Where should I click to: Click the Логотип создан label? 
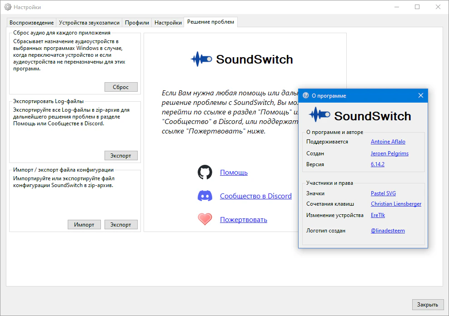point(325,231)
